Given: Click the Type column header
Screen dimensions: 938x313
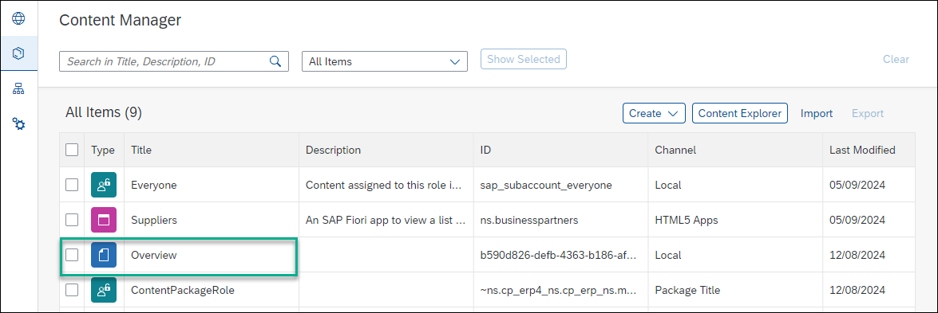Looking at the screenshot, I should tap(103, 150).
